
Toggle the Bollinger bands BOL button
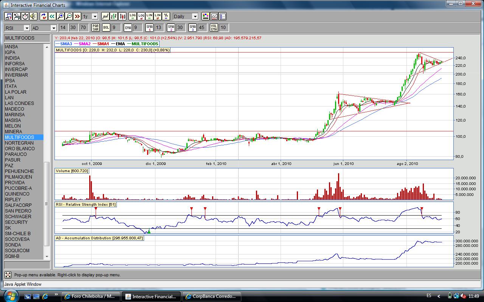click(x=106, y=28)
